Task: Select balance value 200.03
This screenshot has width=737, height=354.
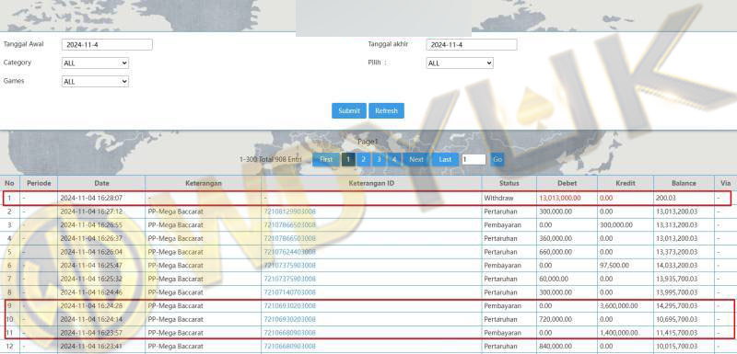Action: click(665, 199)
